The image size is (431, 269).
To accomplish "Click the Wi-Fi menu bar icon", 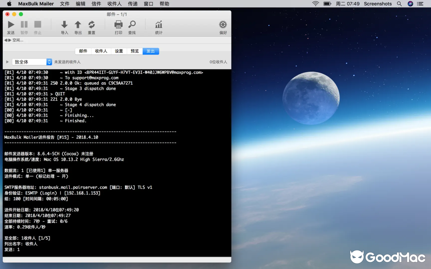I will pos(315,4).
